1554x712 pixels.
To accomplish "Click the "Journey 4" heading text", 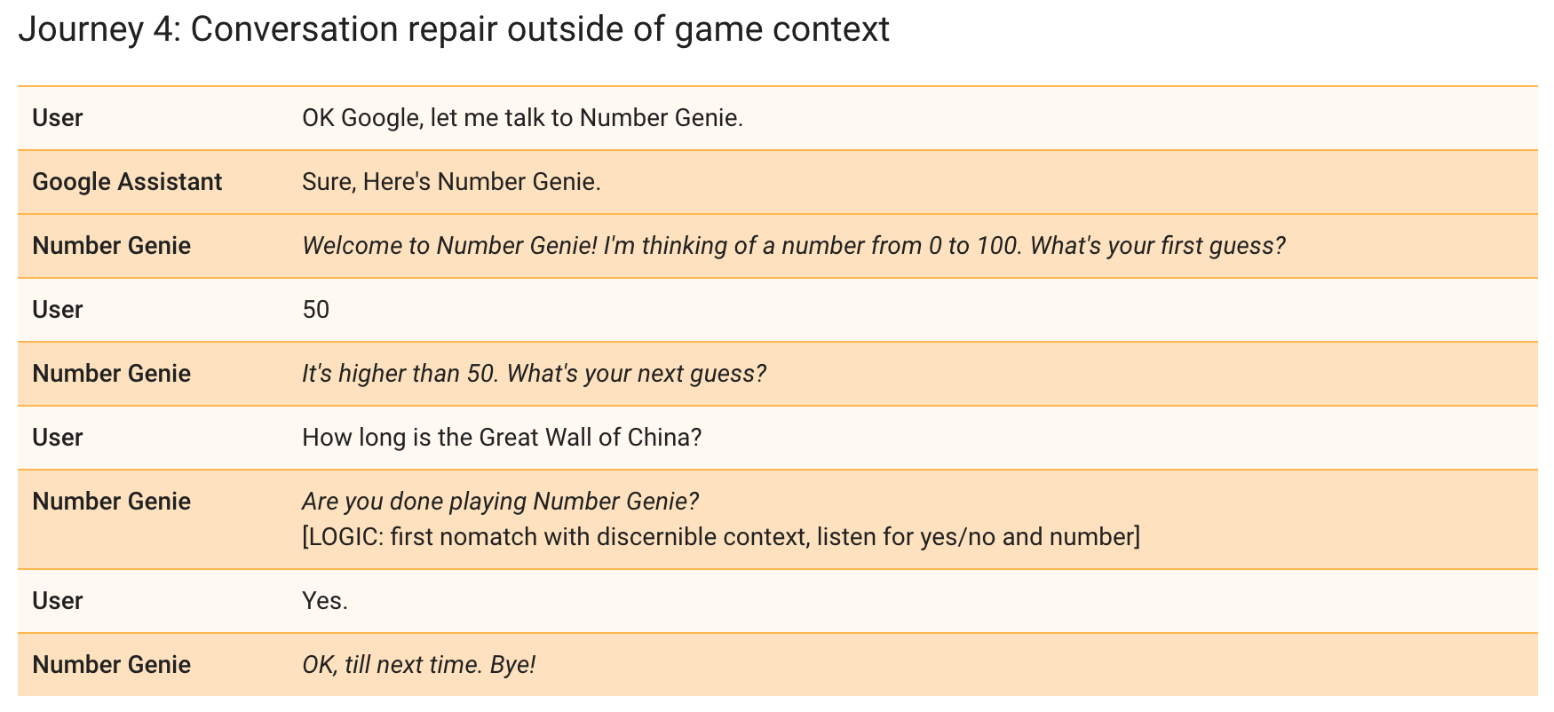I will point(453,29).
